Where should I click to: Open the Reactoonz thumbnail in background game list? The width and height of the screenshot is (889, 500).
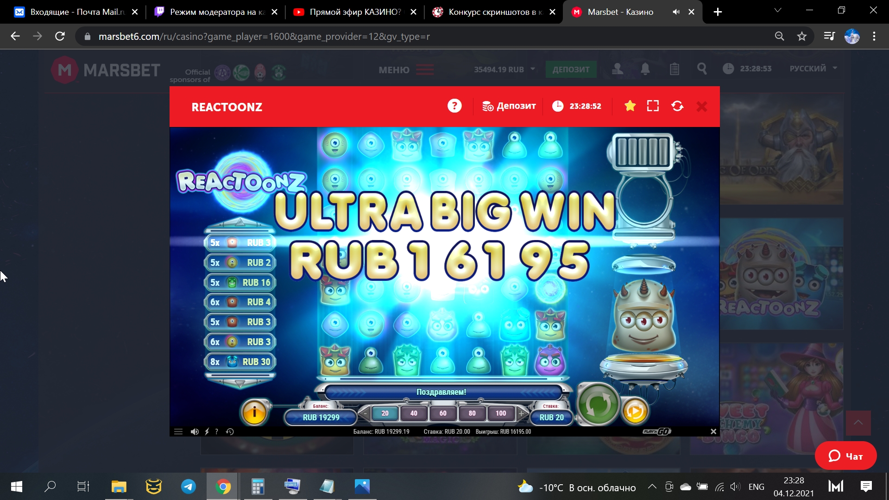781,274
